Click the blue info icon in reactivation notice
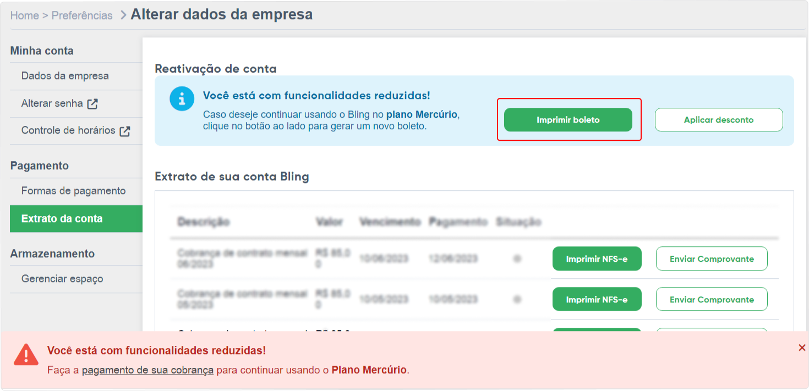Viewport: 809px width, 391px height. [182, 99]
